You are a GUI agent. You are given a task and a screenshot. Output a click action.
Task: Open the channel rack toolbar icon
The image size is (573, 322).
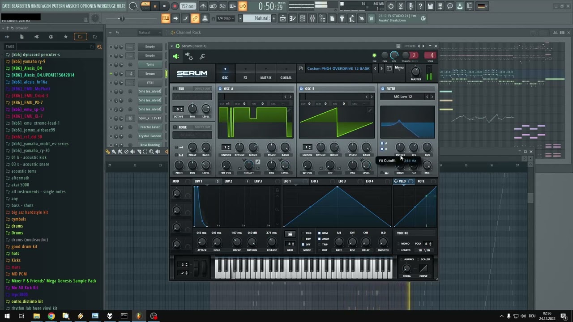[302, 18]
